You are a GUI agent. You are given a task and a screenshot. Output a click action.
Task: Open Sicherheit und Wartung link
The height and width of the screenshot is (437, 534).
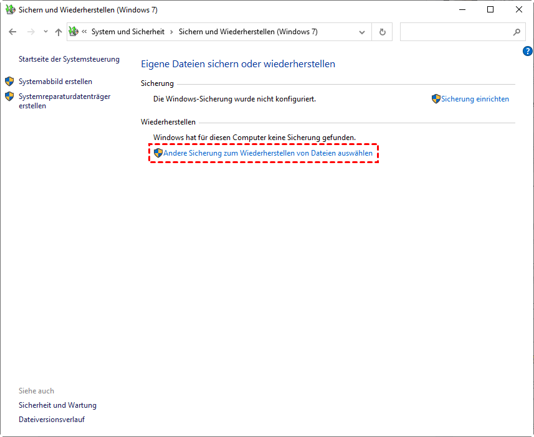57,405
